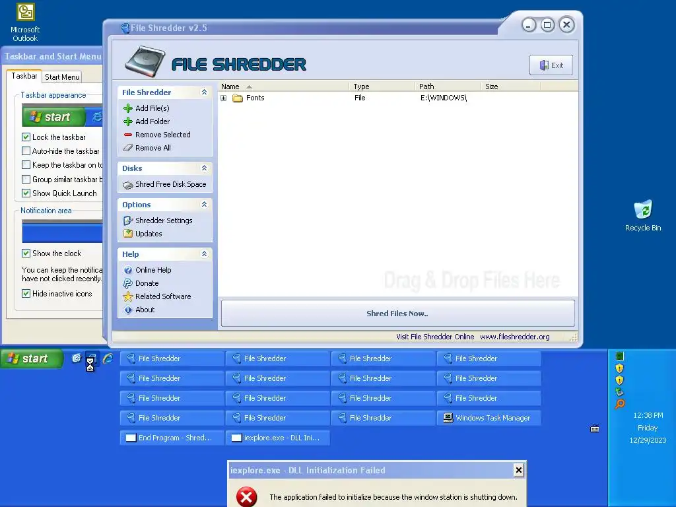Enable Auto-hide the taskbar checkbox
Screen dimensions: 676x507
click(x=26, y=151)
